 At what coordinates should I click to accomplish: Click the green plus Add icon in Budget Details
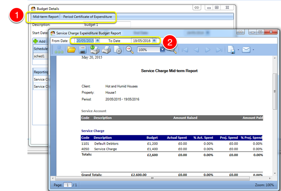(35, 41)
